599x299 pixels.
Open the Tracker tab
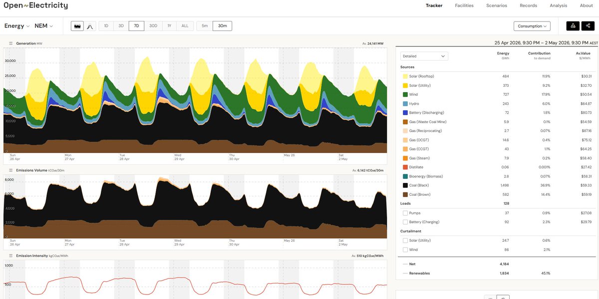434,5
